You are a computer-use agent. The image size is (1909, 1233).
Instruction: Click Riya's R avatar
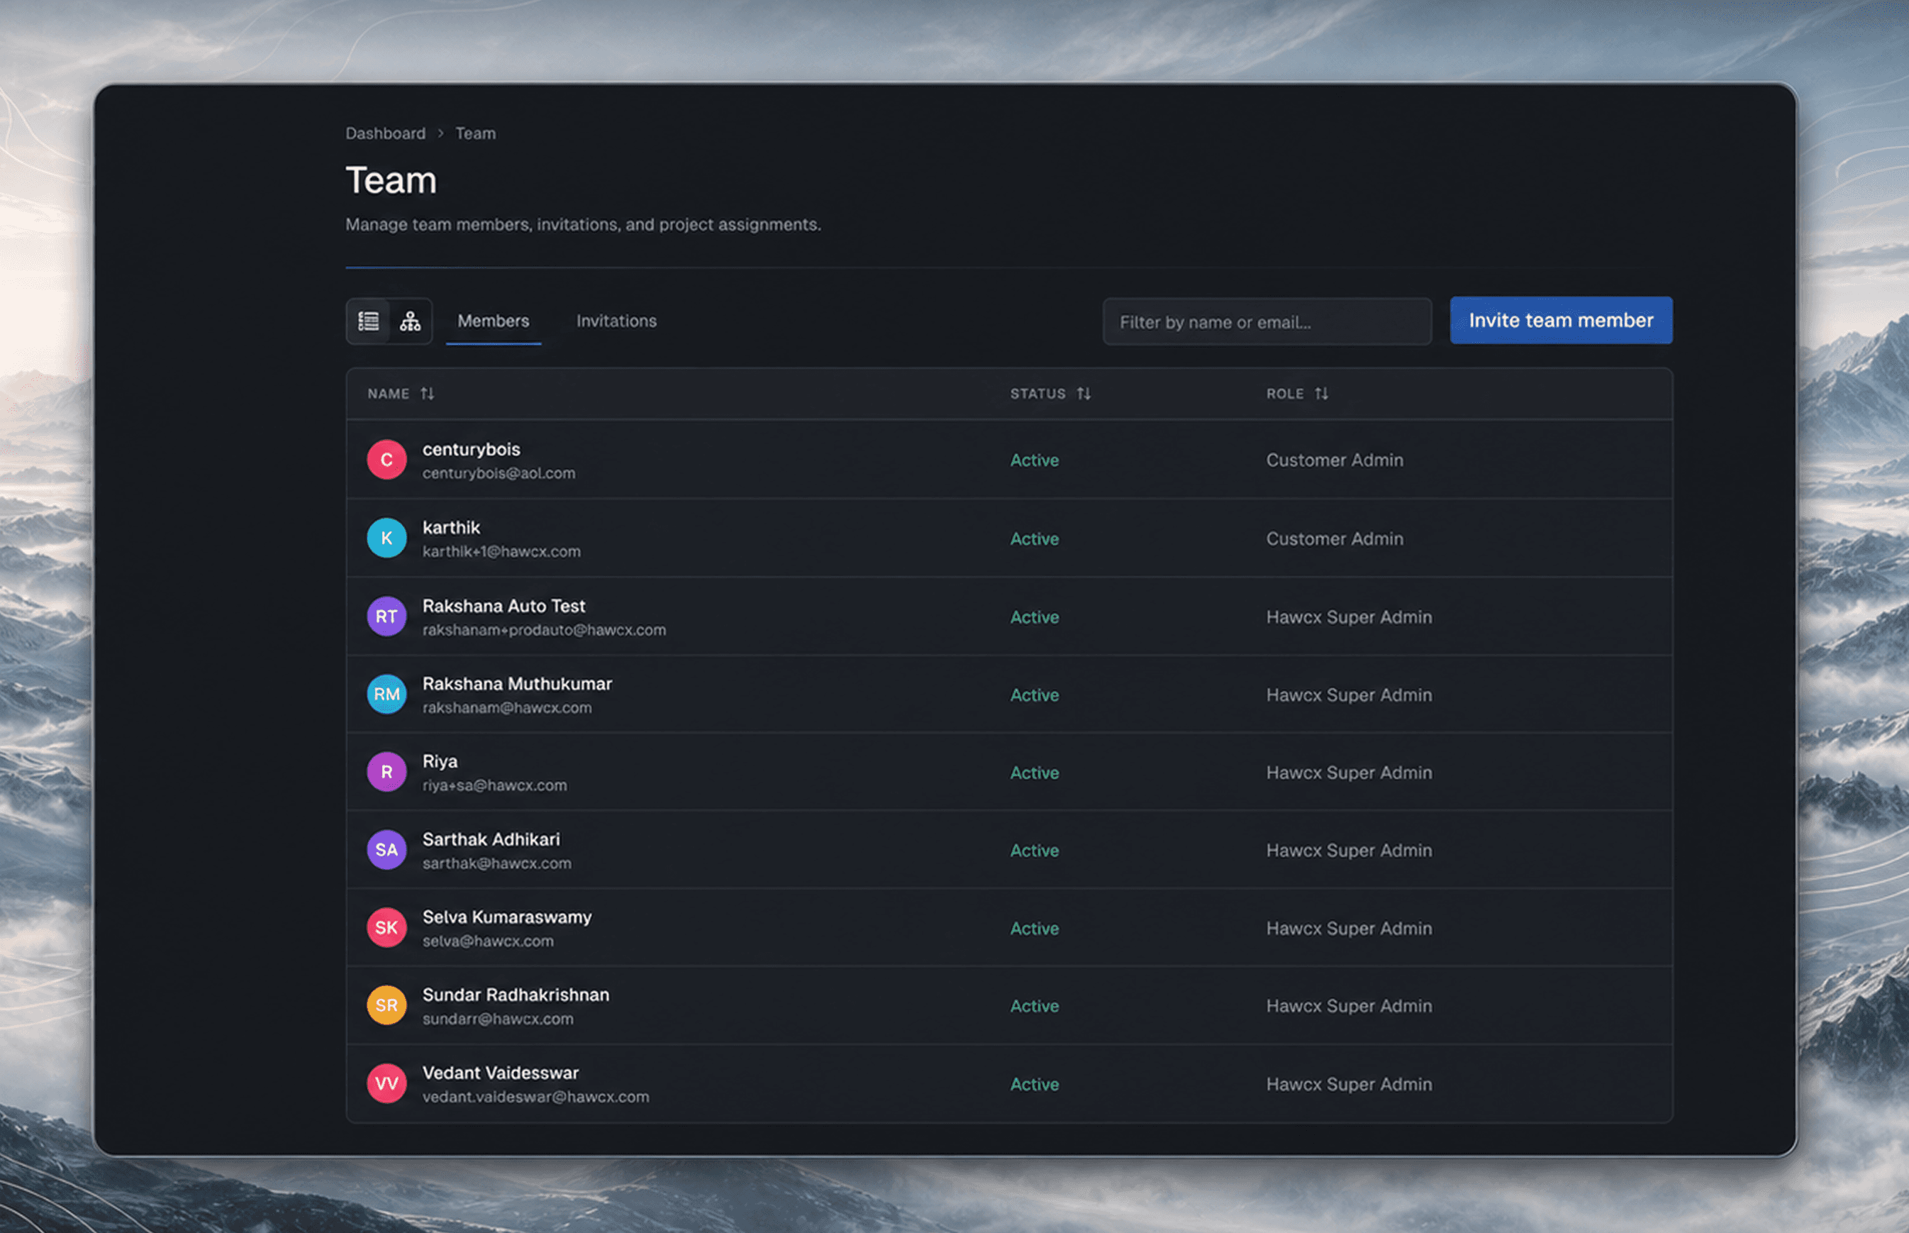[x=386, y=772]
